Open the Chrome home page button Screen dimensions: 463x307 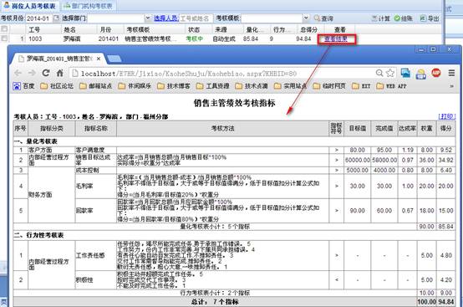click(60, 73)
